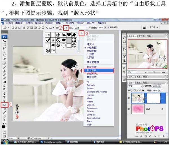Toggle visibility eye of top layer
The image size is (169, 145).
129,98
